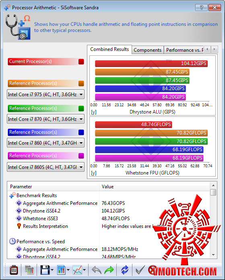
Task: Toggle the magenta Reference Processor(s) checkbox
Action: point(81,156)
